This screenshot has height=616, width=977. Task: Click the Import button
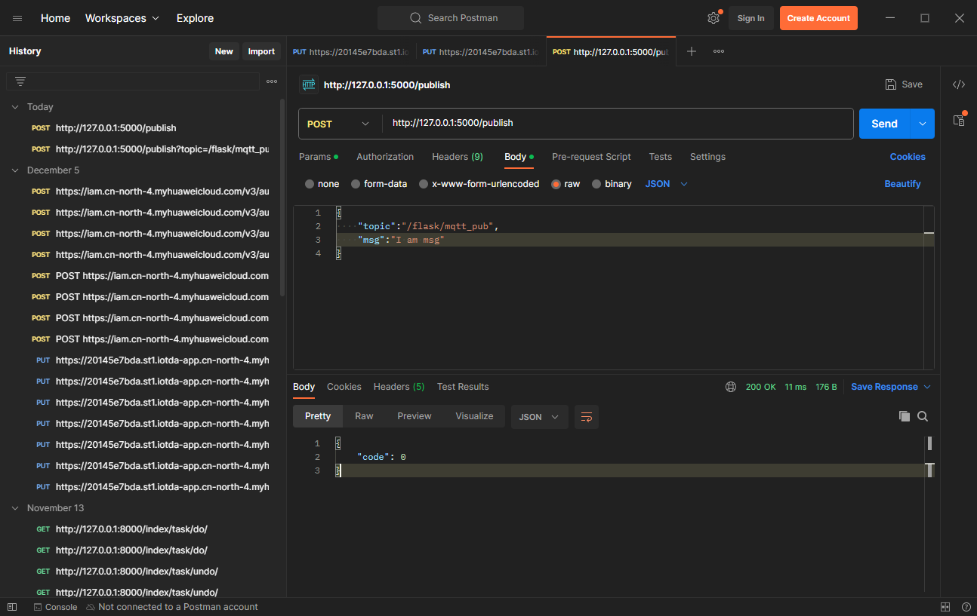pyautogui.click(x=261, y=51)
